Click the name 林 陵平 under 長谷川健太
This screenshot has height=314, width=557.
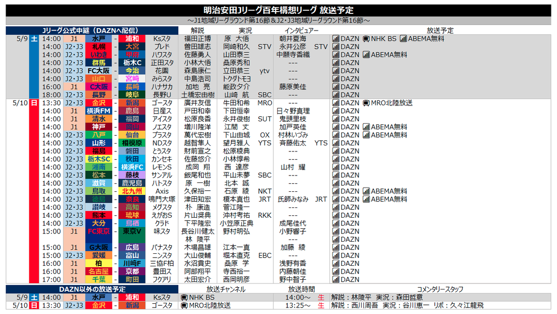[198, 239]
